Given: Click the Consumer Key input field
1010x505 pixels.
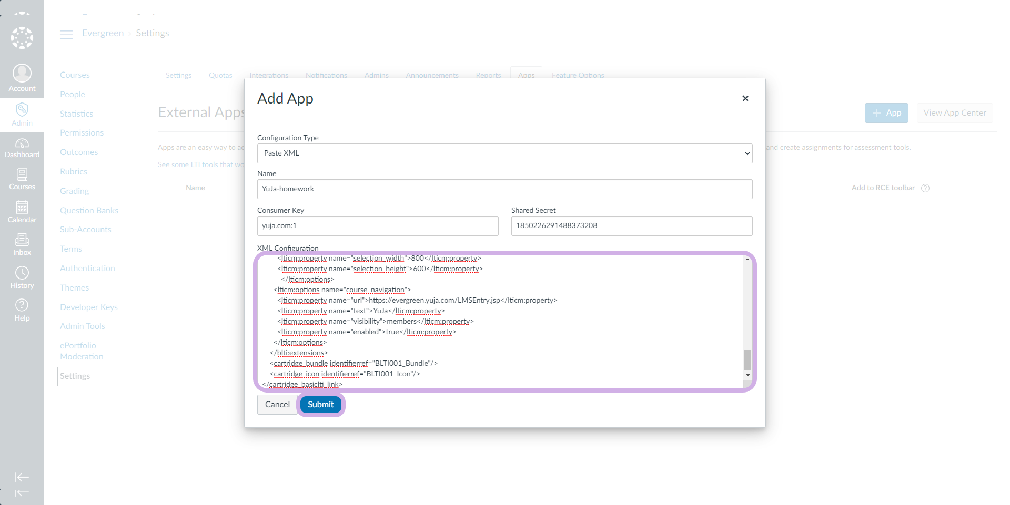Looking at the screenshot, I should [377, 226].
